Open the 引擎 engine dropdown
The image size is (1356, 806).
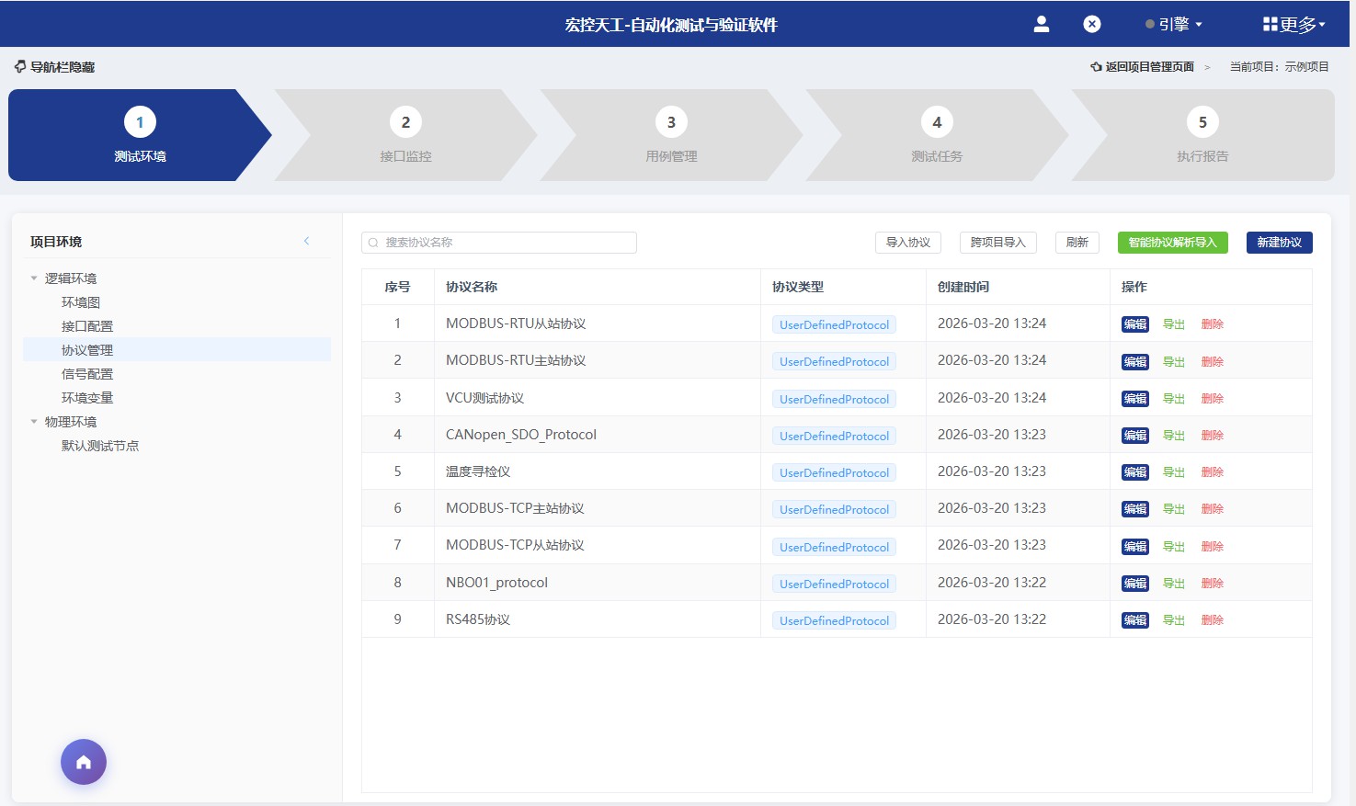coord(1174,25)
